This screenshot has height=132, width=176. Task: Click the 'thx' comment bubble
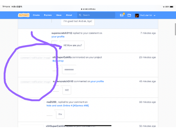(x=60, y=114)
